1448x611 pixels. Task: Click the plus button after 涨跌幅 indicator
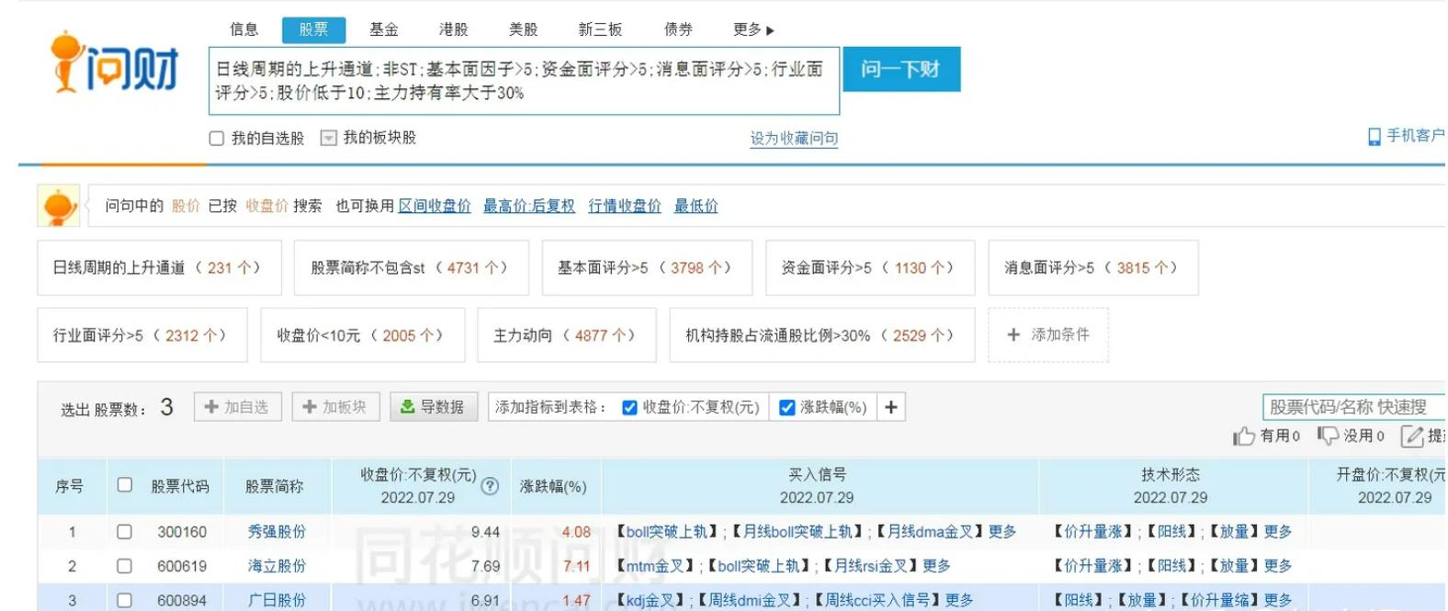click(x=891, y=407)
